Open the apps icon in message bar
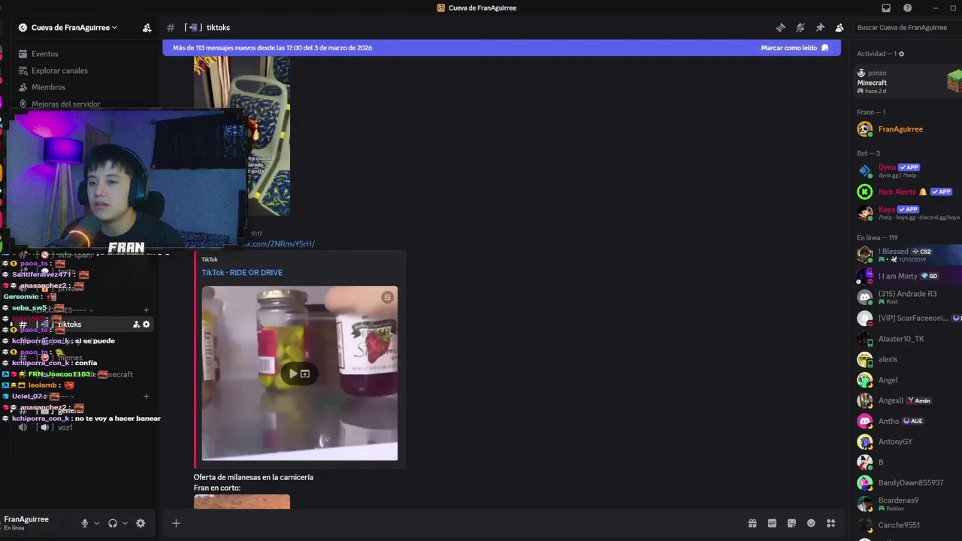Screen dimensions: 962x541 (830, 523)
